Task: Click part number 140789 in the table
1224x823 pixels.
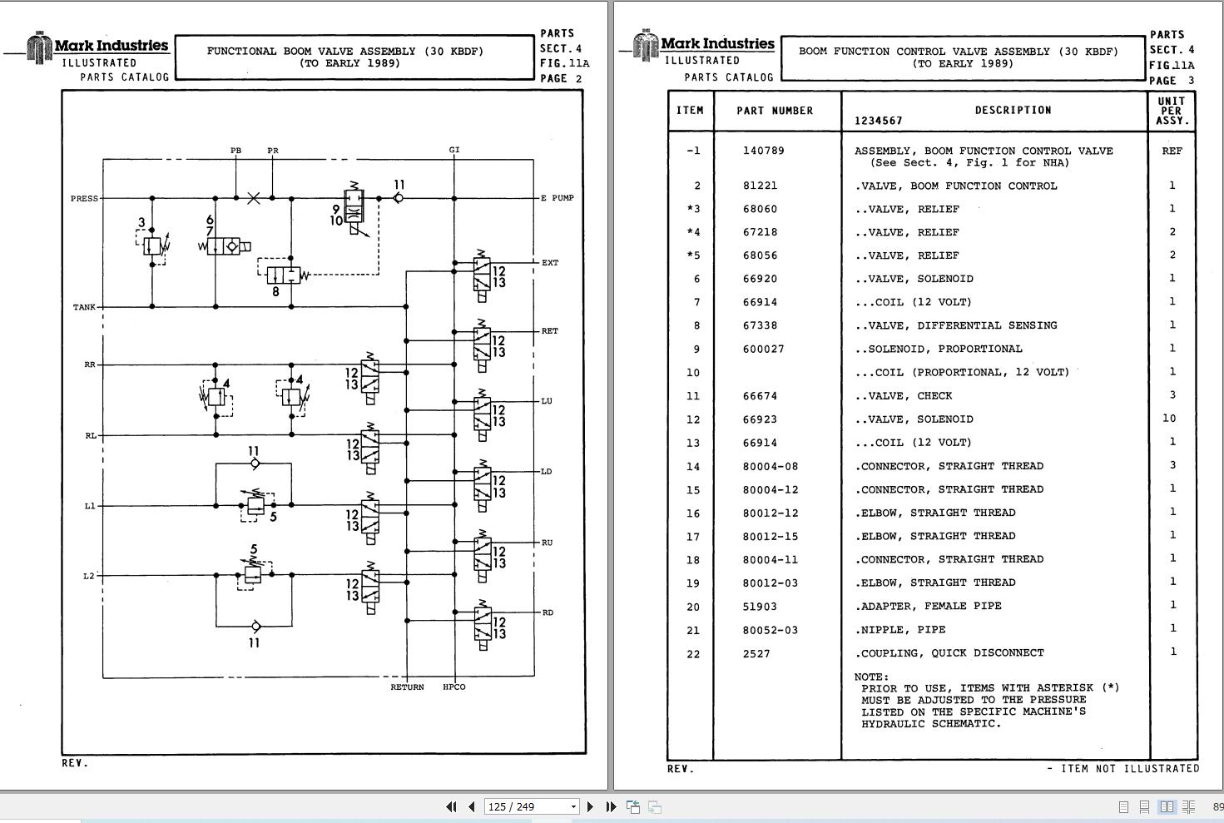Action: click(x=763, y=151)
